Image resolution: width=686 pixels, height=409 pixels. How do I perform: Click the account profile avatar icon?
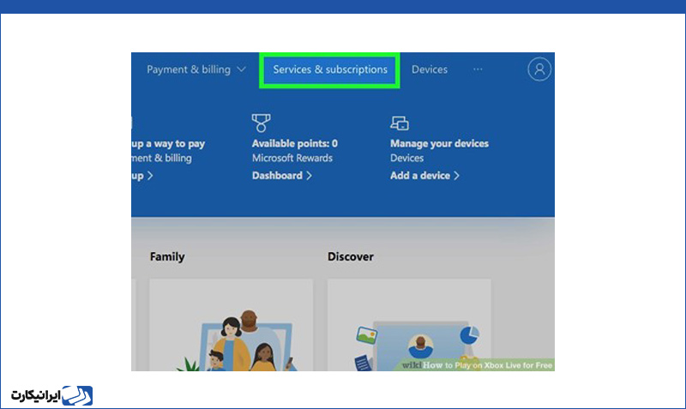(539, 69)
